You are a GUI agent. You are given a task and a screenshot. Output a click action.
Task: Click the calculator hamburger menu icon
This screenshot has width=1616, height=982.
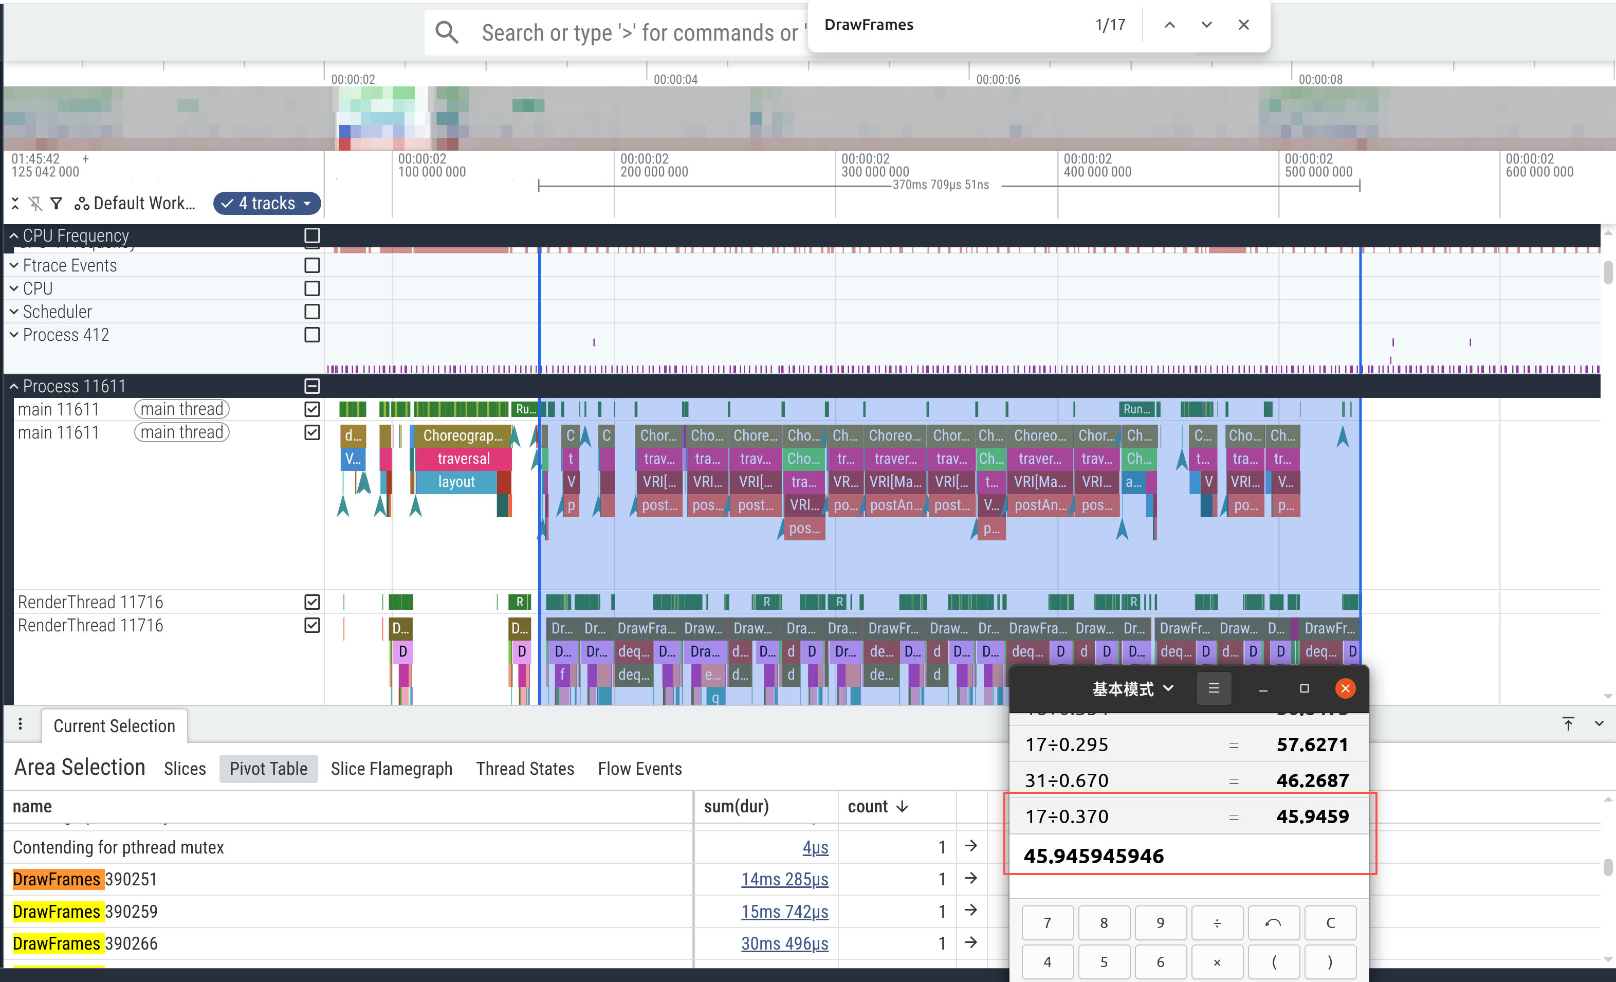click(x=1214, y=688)
